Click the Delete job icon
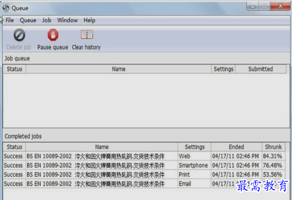The image size is (292, 200). [19, 35]
